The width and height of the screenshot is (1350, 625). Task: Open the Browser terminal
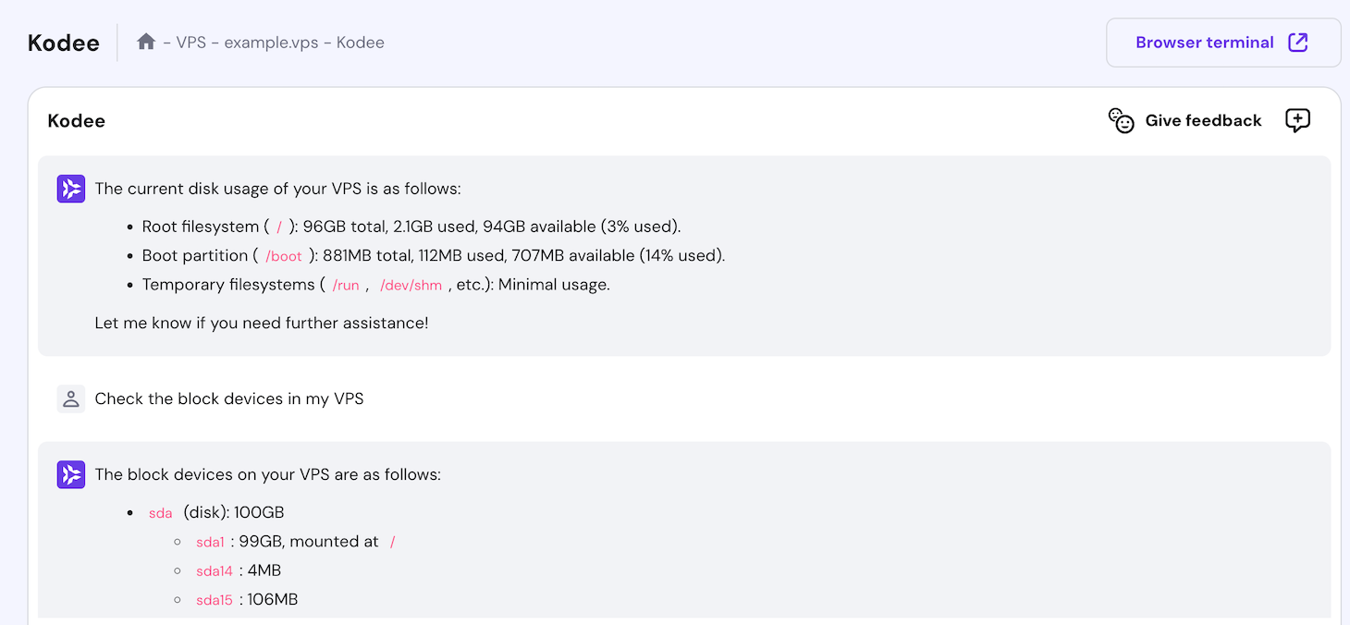click(x=1205, y=42)
